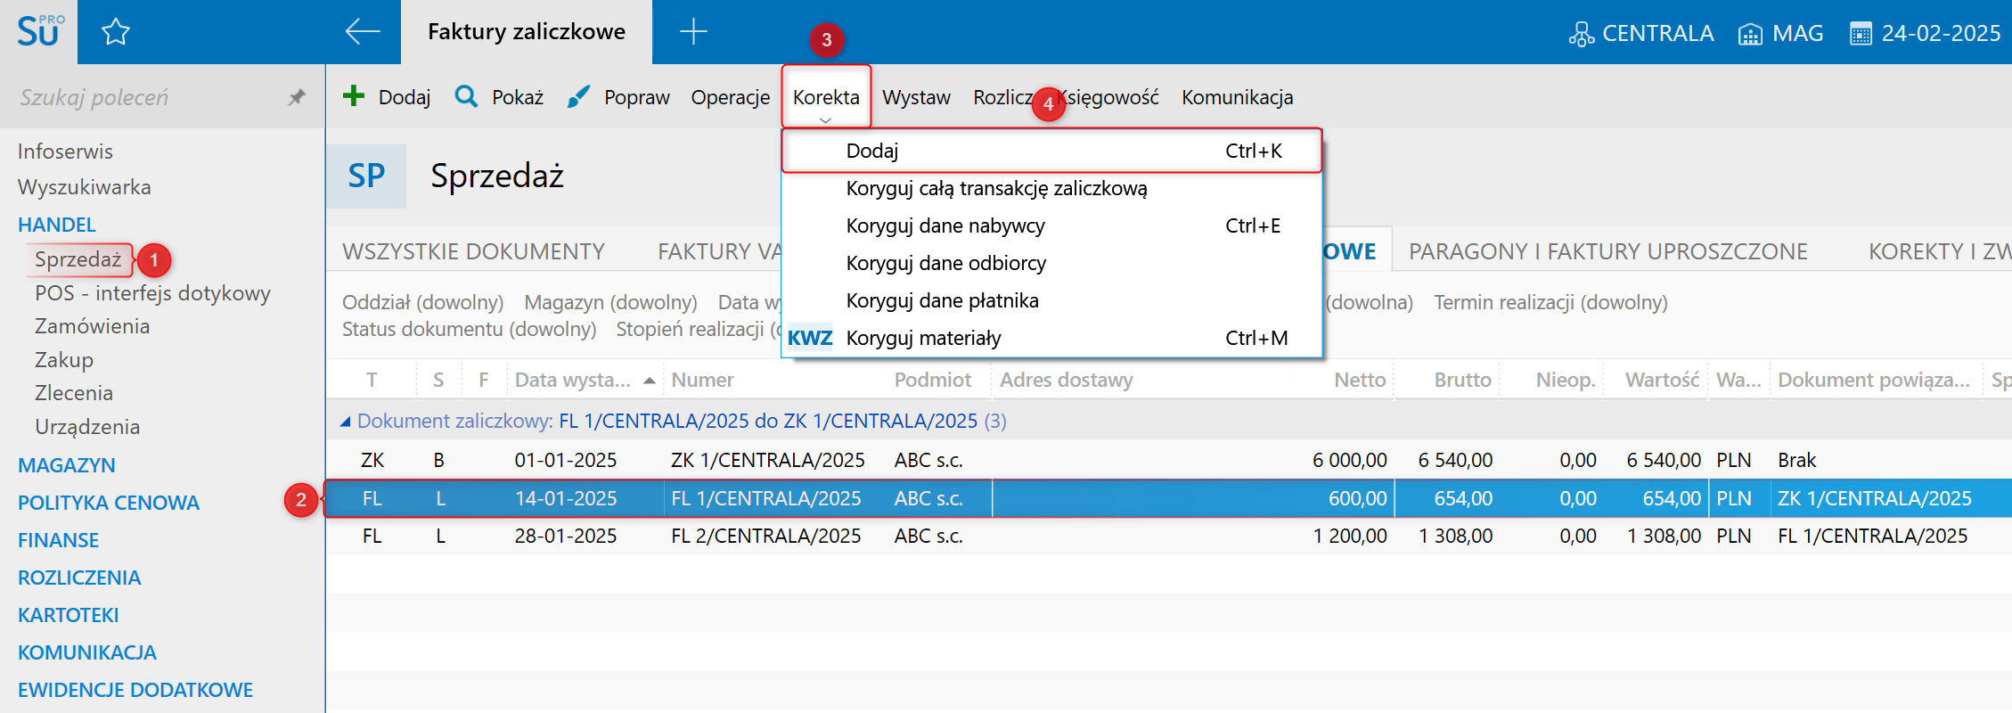Open Termin realizacji (dowolny) filter
The height and width of the screenshot is (713, 2012).
1550,302
